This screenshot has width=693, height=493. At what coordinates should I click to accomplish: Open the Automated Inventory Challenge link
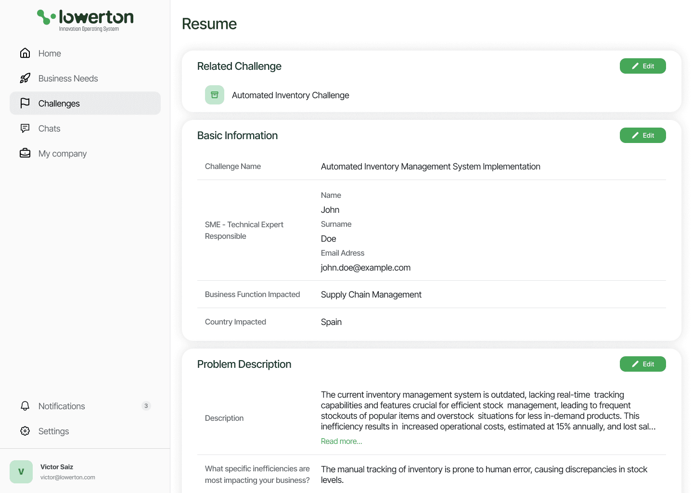(x=290, y=95)
